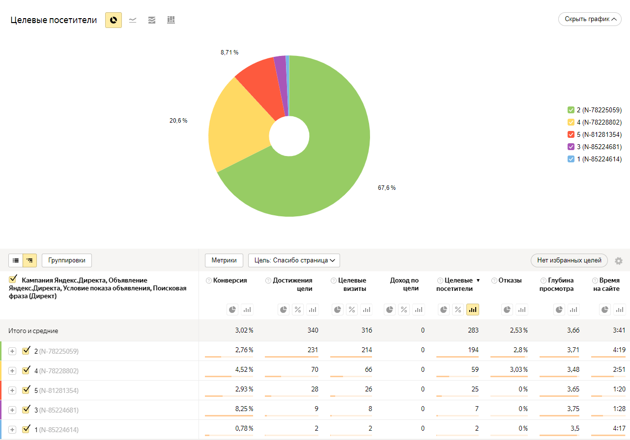Switch to column chart view icon
Viewport: 630px width, 440px height.
click(x=171, y=20)
